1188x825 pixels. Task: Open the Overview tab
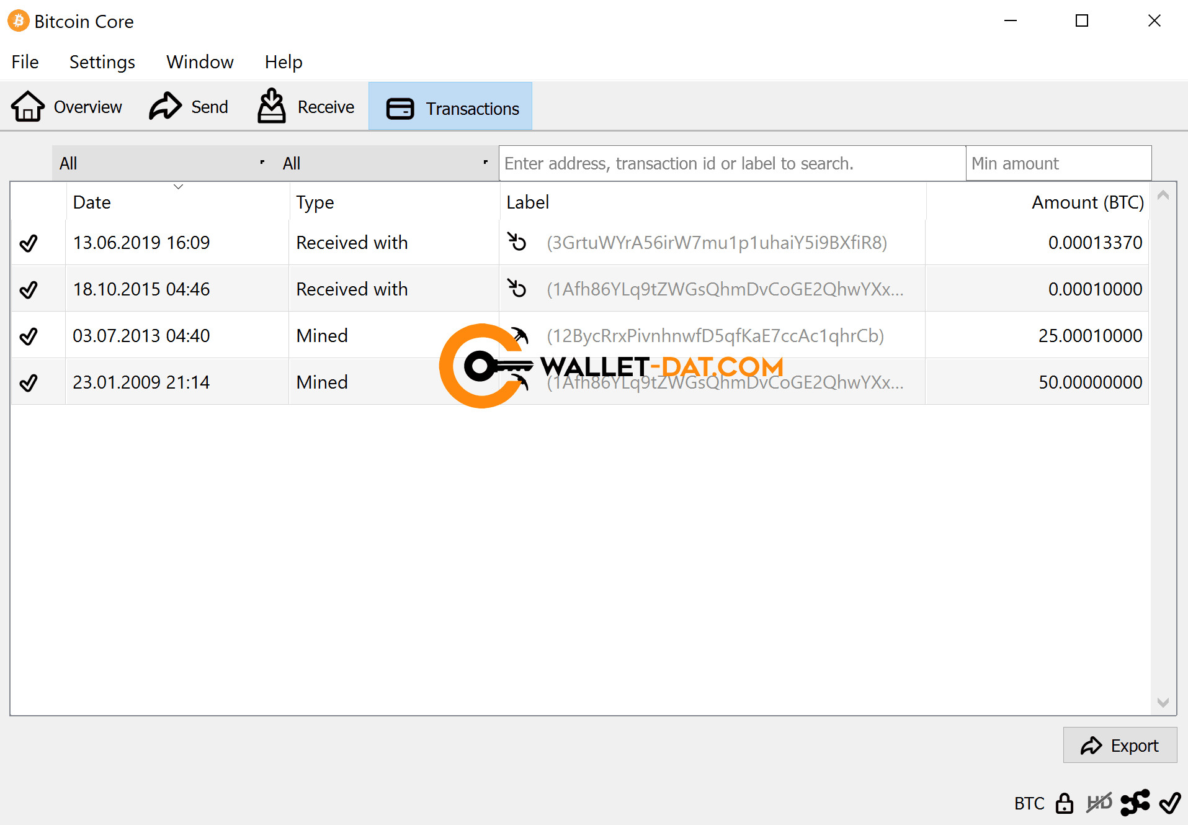(67, 107)
